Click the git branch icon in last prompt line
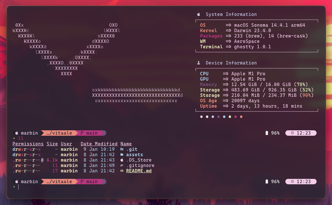 point(82,181)
